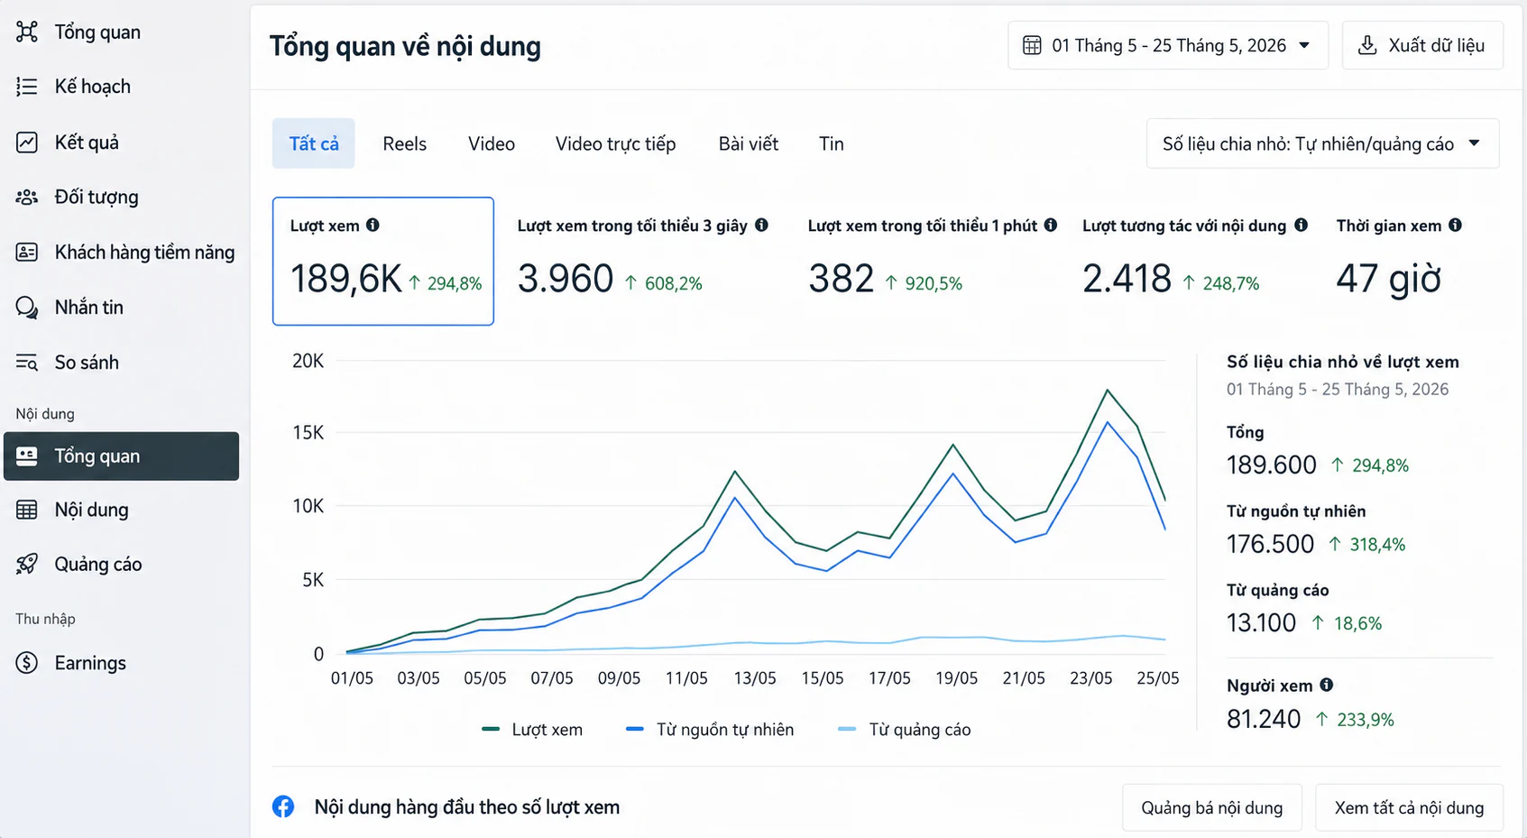The width and height of the screenshot is (1527, 838).
Task: Open the Nhắn tin chat bubble icon
Action: tap(27, 308)
